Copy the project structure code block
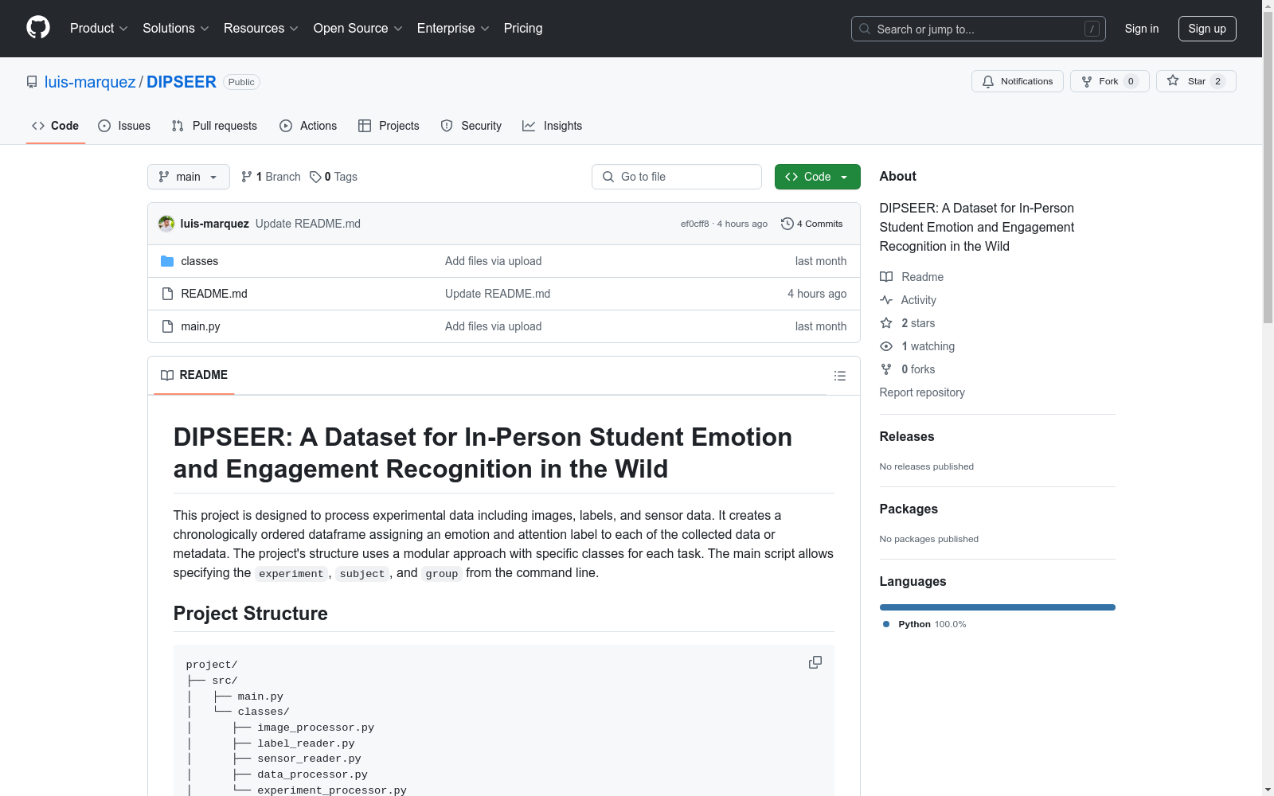The width and height of the screenshot is (1274, 796). [x=815, y=662]
